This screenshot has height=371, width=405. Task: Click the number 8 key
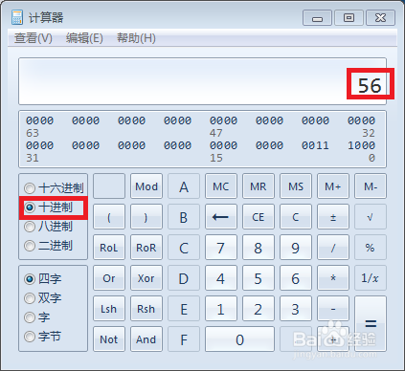click(x=259, y=248)
